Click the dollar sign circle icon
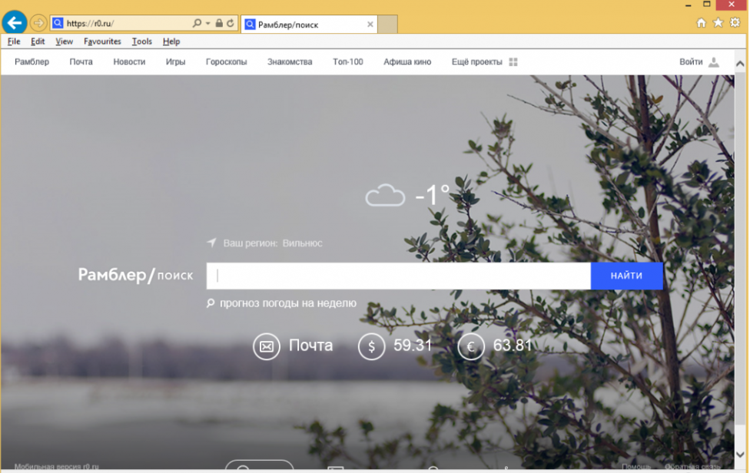Viewport: 750px width, 473px height. point(372,346)
